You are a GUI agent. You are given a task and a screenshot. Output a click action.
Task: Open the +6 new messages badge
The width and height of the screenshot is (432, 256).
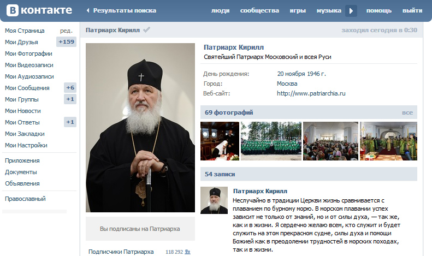click(x=70, y=88)
